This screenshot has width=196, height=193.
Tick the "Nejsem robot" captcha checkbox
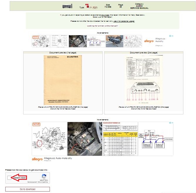coord(9,178)
